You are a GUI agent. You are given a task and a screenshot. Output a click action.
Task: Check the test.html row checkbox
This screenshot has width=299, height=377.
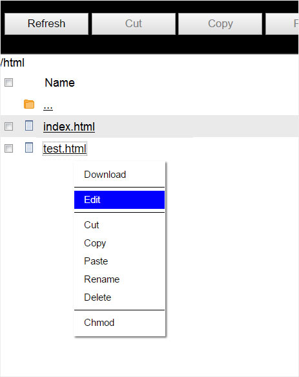pos(8,148)
